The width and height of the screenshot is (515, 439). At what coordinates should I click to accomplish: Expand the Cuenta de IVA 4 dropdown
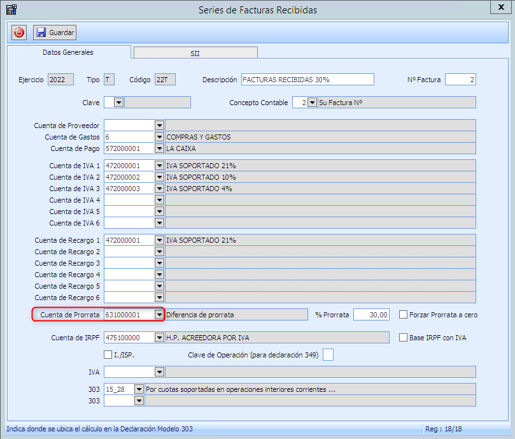point(159,200)
